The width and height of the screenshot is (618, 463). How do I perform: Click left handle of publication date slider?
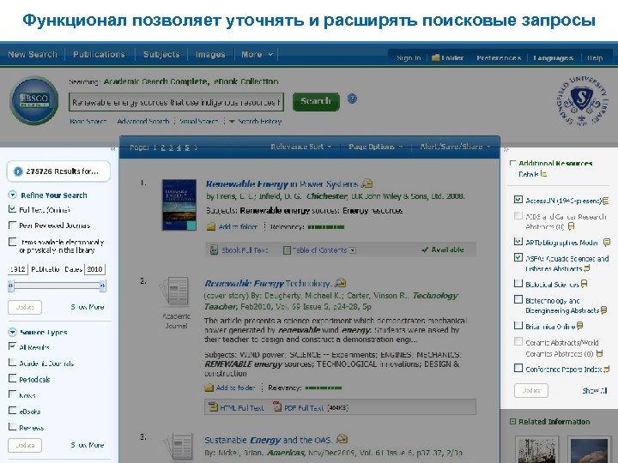pyautogui.click(x=11, y=286)
